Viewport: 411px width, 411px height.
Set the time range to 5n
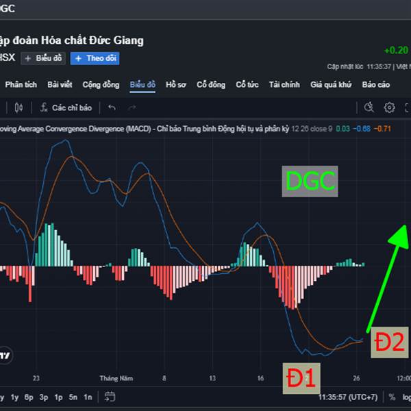coord(73,397)
